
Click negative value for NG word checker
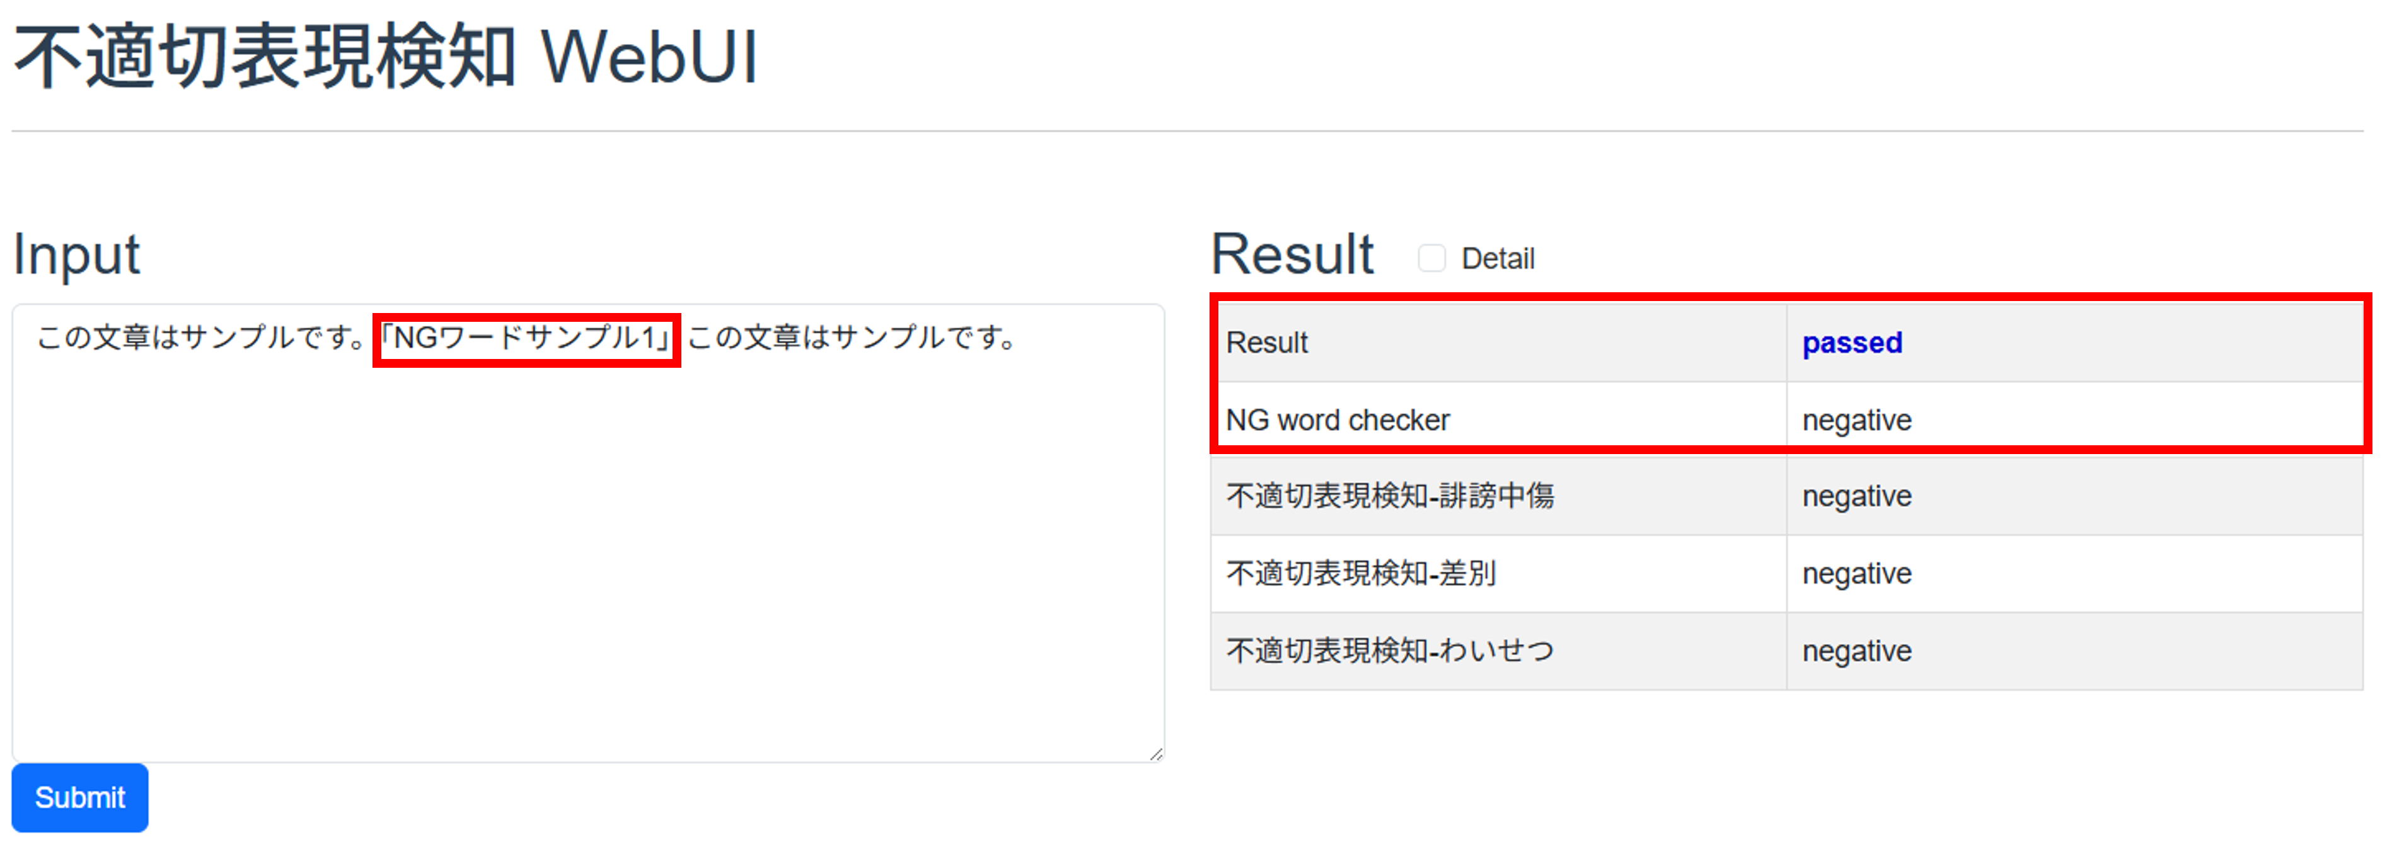pos(1856,421)
